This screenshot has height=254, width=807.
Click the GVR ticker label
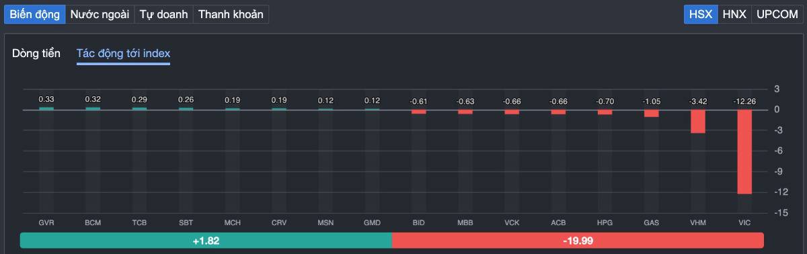(46, 222)
